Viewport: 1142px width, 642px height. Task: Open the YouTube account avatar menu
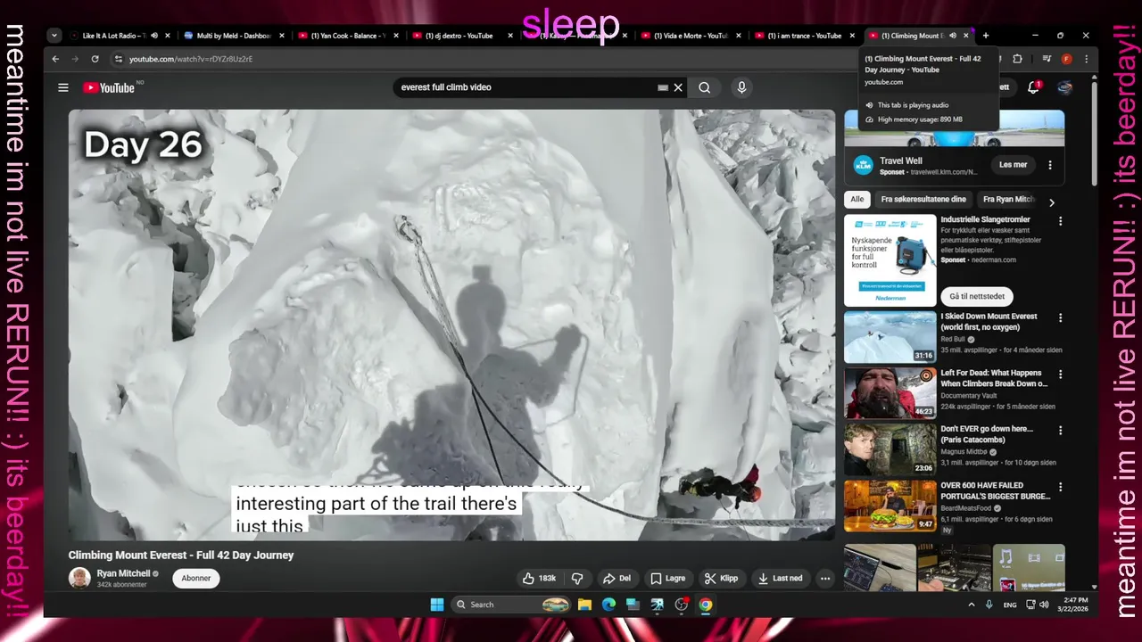[1064, 87]
